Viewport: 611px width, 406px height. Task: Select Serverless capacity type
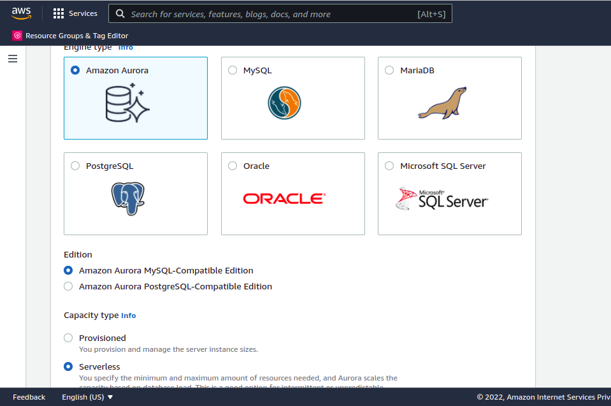coord(68,366)
